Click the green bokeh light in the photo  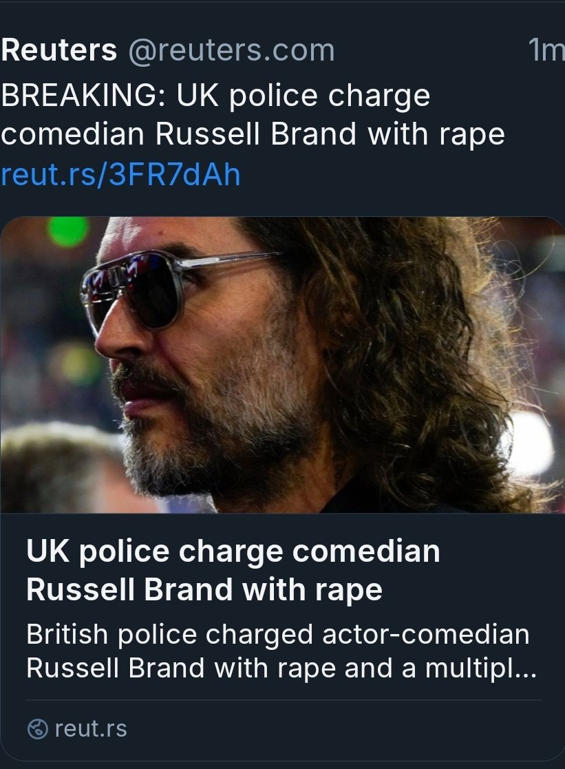[x=68, y=231]
